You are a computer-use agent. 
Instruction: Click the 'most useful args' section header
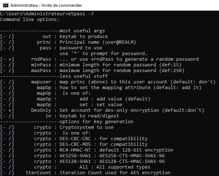click(82, 31)
